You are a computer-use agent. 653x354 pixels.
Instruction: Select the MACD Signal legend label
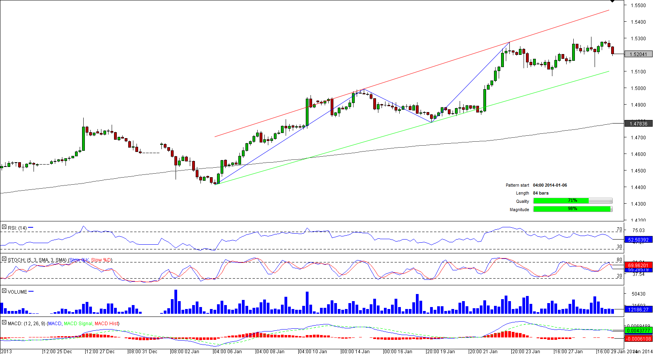click(78, 324)
